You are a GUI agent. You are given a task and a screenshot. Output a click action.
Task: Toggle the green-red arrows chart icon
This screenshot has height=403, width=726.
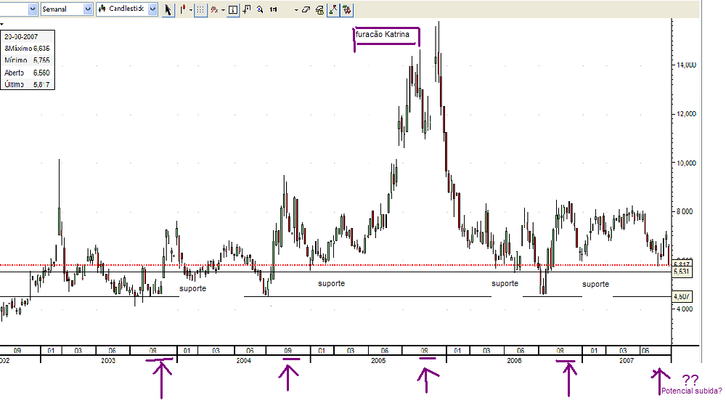point(333,9)
